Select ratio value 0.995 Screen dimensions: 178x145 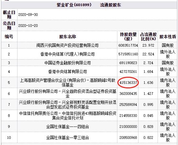[x=148, y=105]
